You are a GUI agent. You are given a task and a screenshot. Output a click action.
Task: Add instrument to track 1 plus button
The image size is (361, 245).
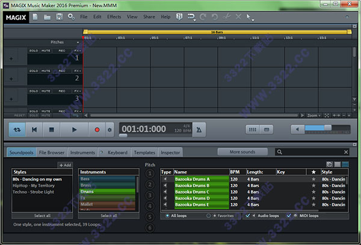click(x=11, y=59)
